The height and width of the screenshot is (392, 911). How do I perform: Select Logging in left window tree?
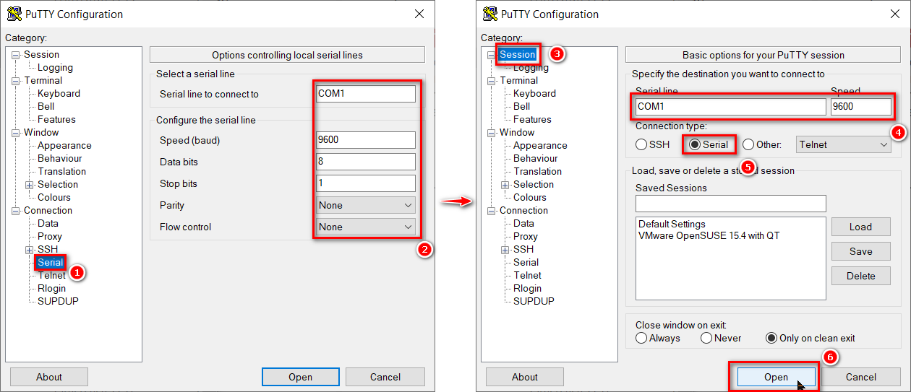(x=55, y=67)
